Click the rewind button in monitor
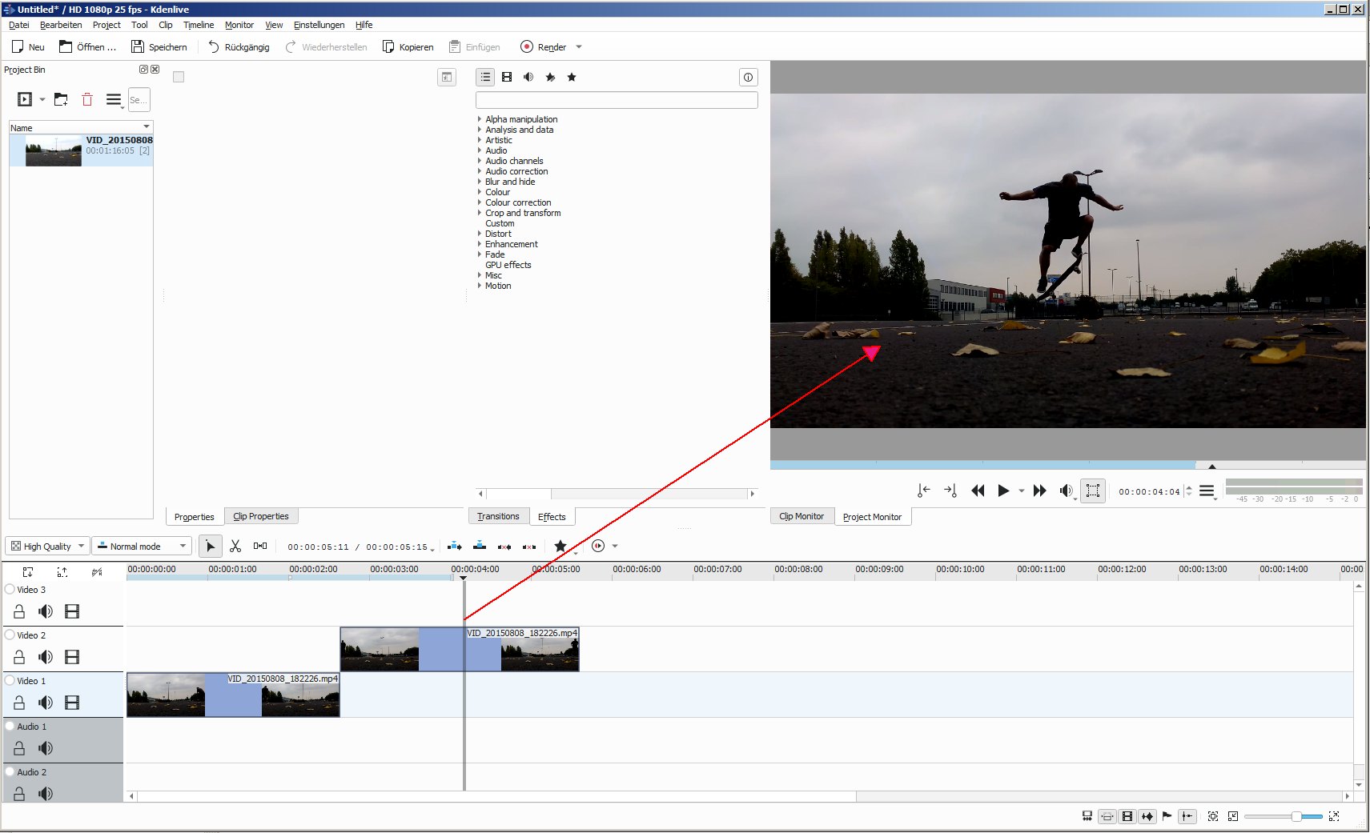Screen dimensions: 1370x833 point(978,491)
